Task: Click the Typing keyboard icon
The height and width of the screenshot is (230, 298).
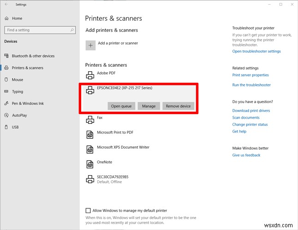Action: click(6, 92)
